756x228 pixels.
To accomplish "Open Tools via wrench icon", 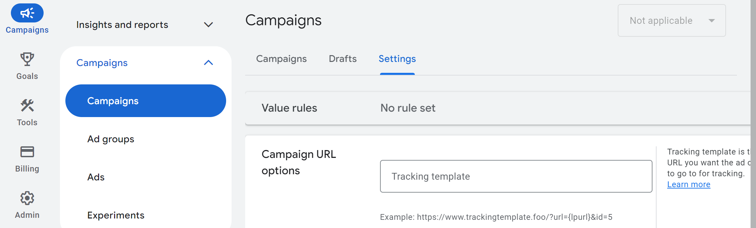I will click(x=27, y=105).
